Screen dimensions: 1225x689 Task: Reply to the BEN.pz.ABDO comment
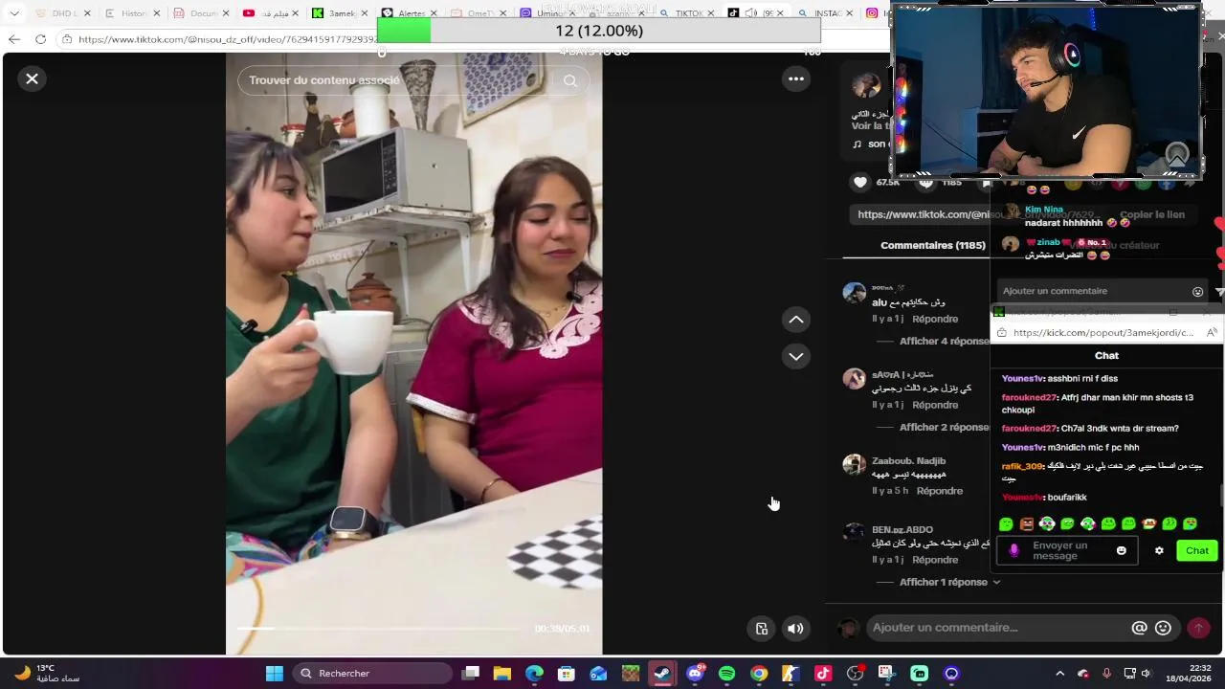[x=934, y=560]
